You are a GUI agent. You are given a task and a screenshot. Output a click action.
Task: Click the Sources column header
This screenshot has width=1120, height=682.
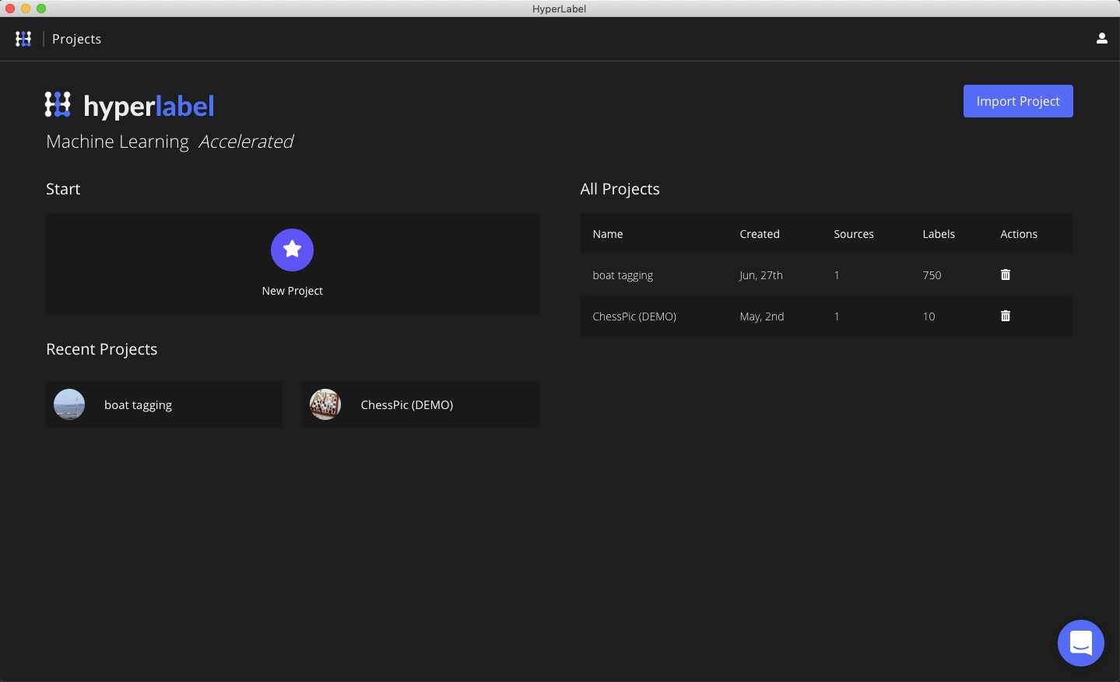point(853,234)
